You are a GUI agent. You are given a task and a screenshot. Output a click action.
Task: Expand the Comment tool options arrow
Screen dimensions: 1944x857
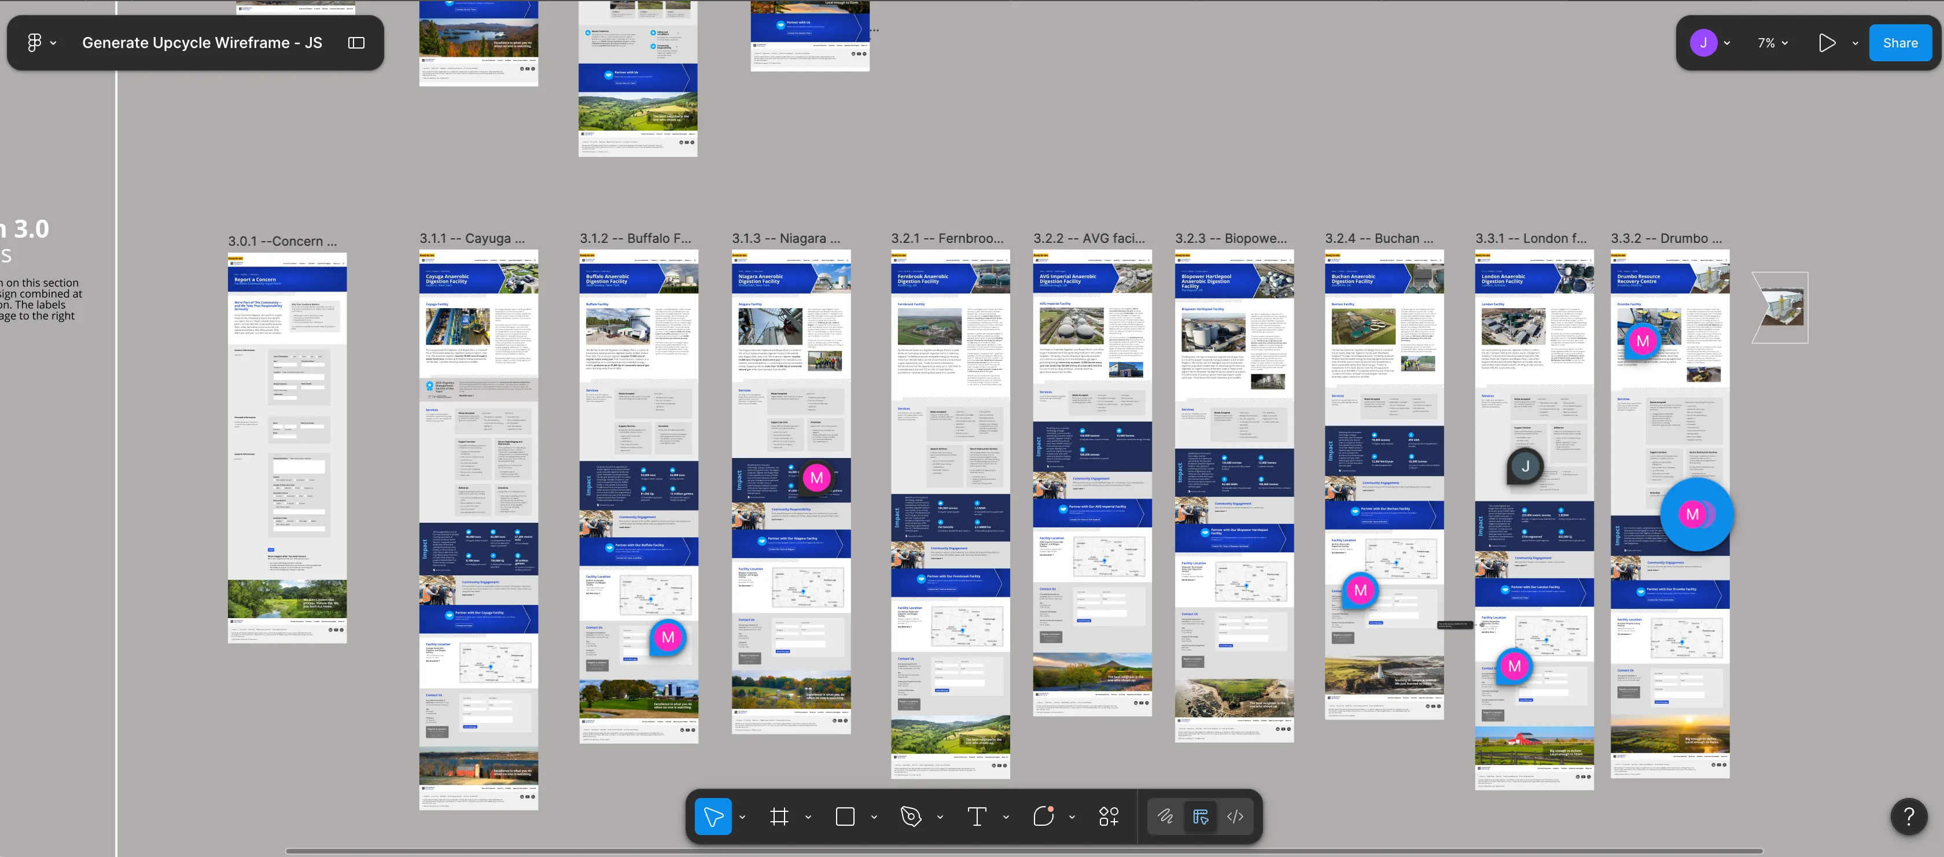point(1072,817)
